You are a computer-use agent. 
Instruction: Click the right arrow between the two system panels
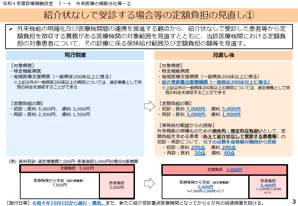(149, 106)
